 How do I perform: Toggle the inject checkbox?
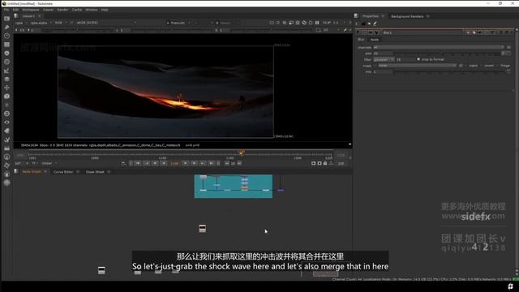[x=466, y=66]
